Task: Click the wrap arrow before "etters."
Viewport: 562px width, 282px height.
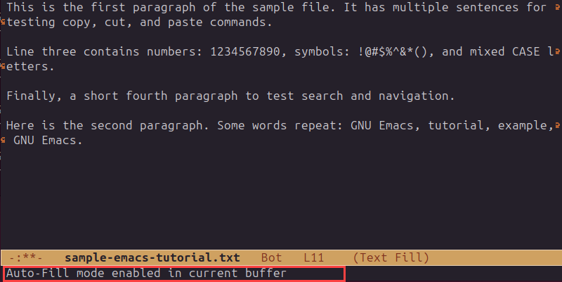Action: (3, 67)
